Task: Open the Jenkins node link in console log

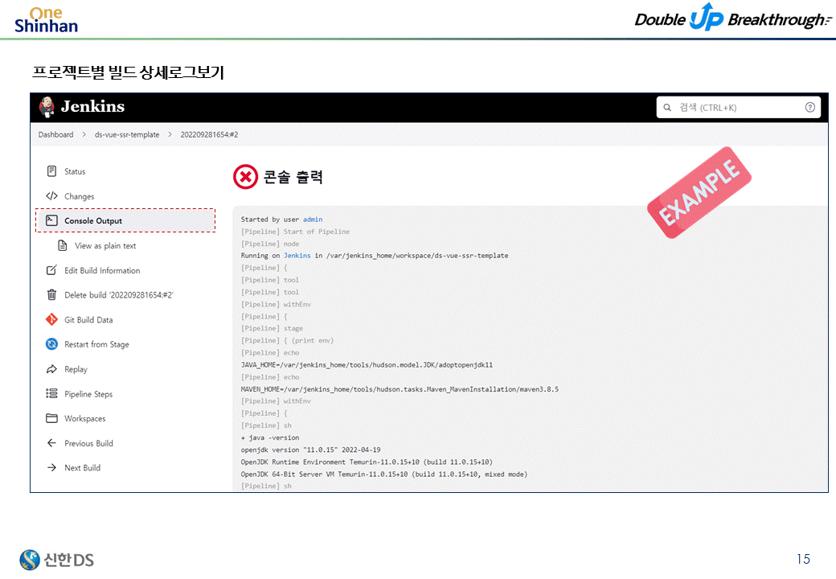Action: [x=297, y=256]
